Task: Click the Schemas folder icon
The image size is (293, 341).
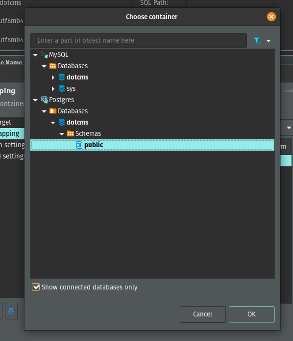Action: click(x=71, y=133)
